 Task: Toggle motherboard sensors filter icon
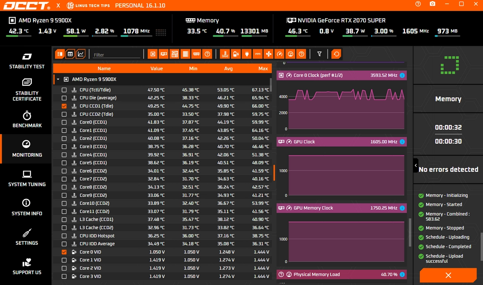coord(174,54)
